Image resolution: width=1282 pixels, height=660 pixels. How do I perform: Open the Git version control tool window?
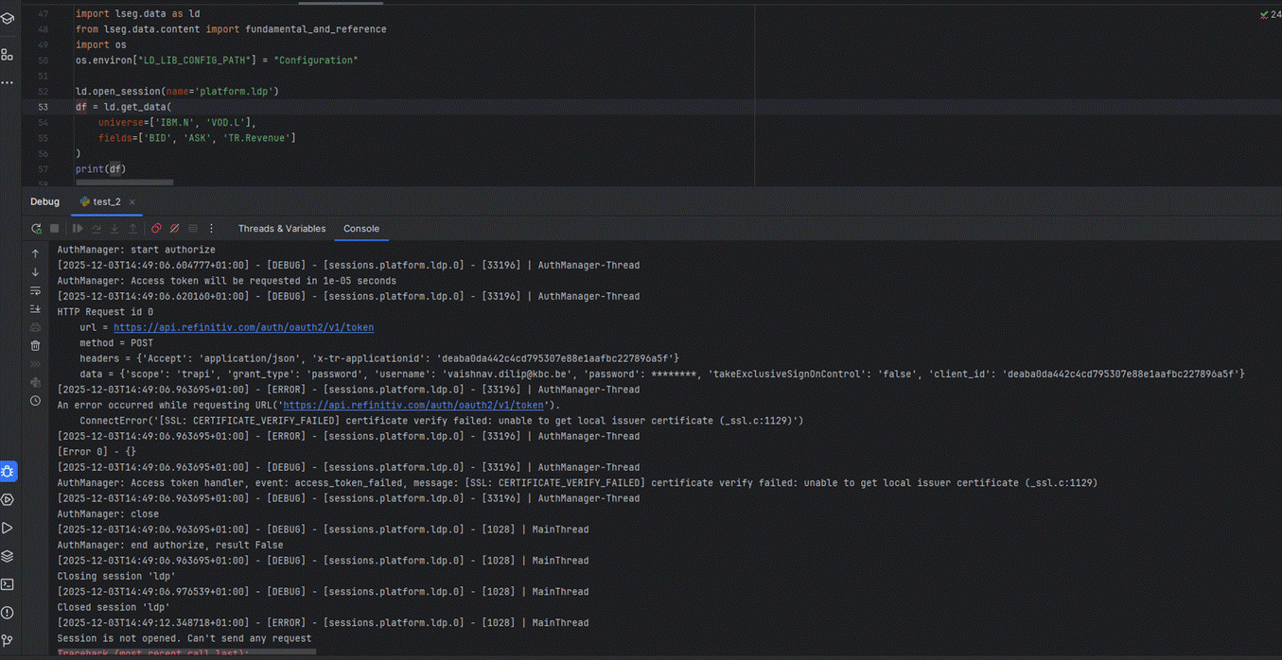coord(8,641)
